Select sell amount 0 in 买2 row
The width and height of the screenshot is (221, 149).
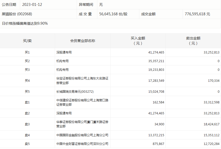(x=218, y=61)
